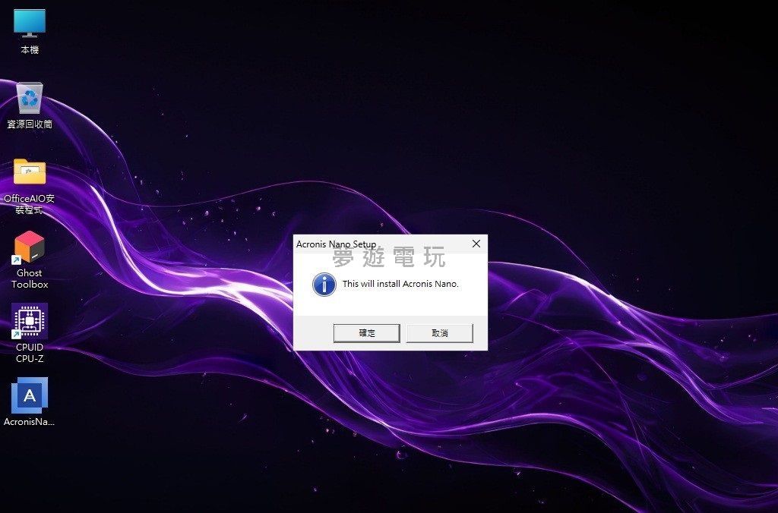Click the 'This will install Acronis Nano.' message
The height and width of the screenshot is (513, 778).
(400, 284)
